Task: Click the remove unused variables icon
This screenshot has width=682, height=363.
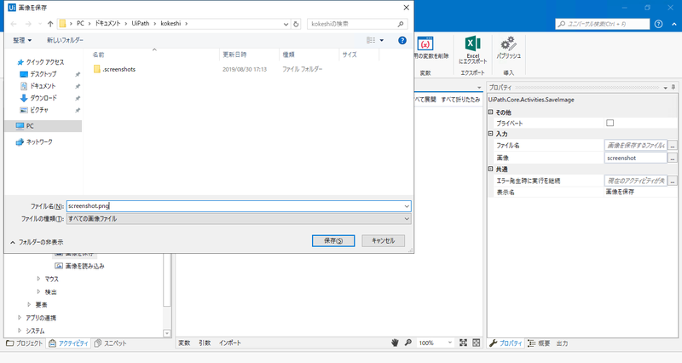Action: pyautogui.click(x=425, y=44)
